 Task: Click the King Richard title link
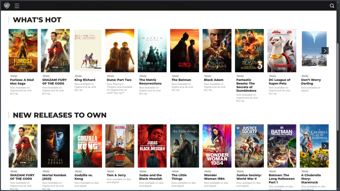[85, 80]
